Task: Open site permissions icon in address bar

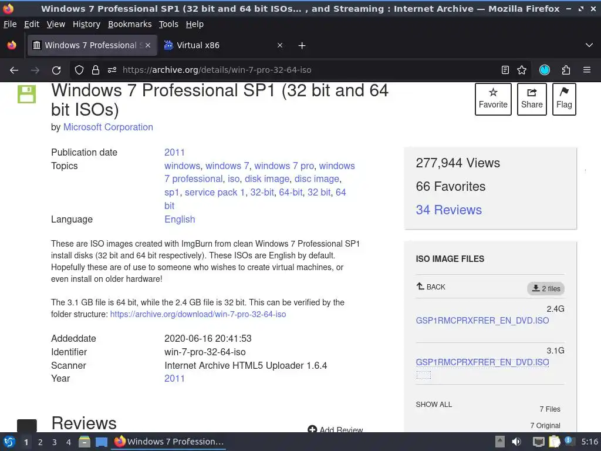Action: 112,70
